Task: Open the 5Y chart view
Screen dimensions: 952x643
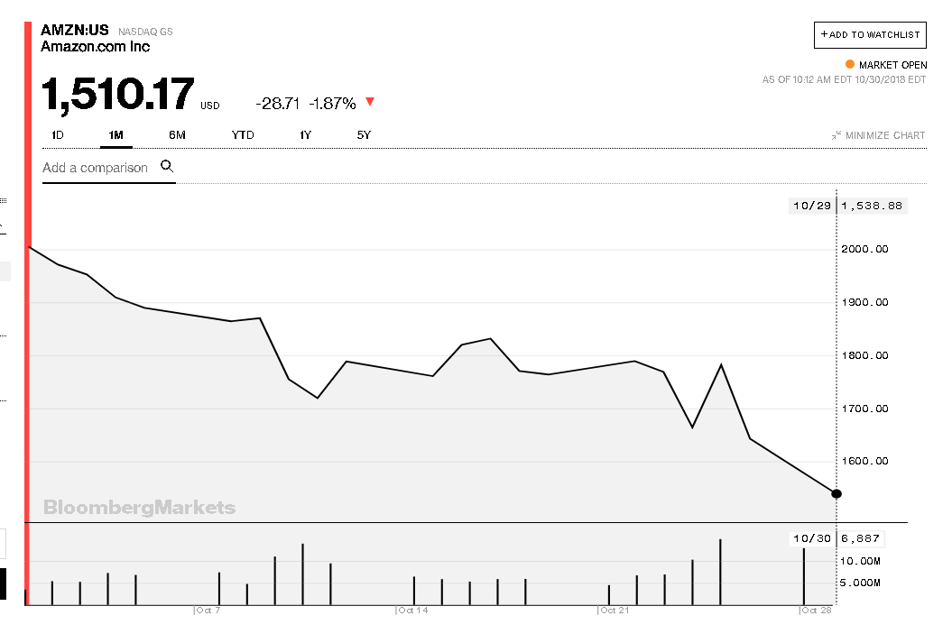Action: (x=364, y=135)
